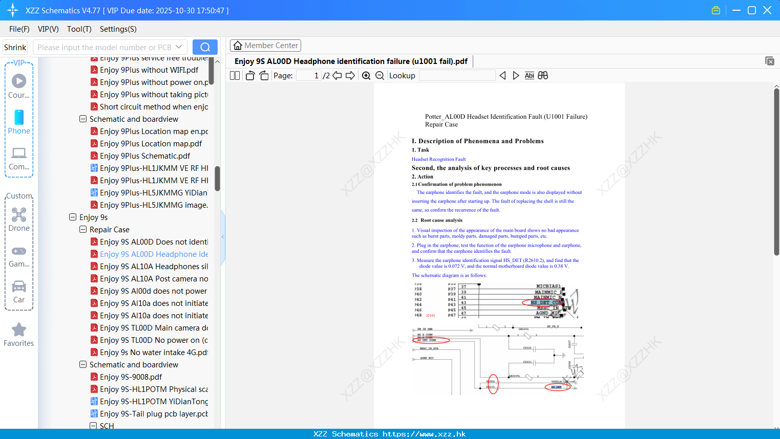Open the www.xzz.hk status bar link
This screenshot has width=780, height=439.
[424, 434]
